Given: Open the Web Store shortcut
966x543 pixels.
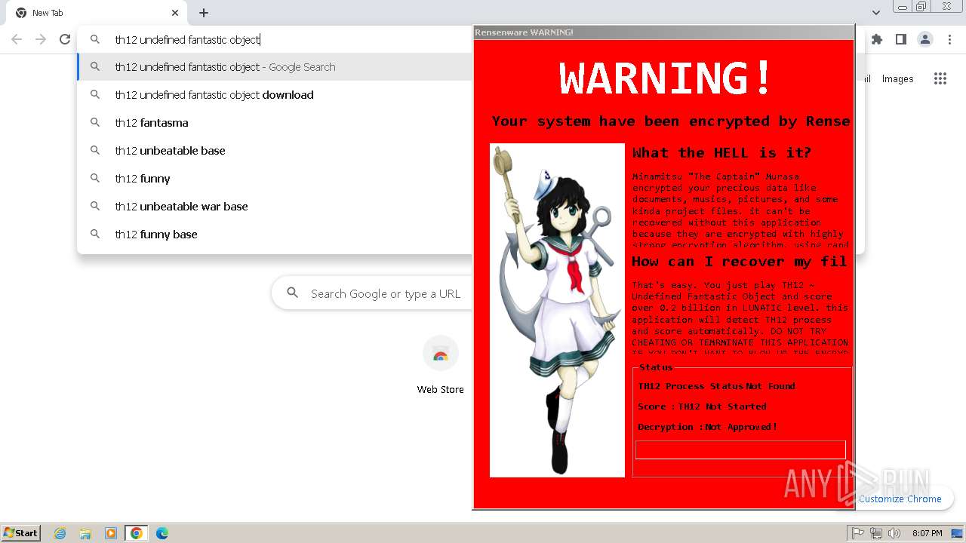Looking at the screenshot, I should [x=441, y=366].
